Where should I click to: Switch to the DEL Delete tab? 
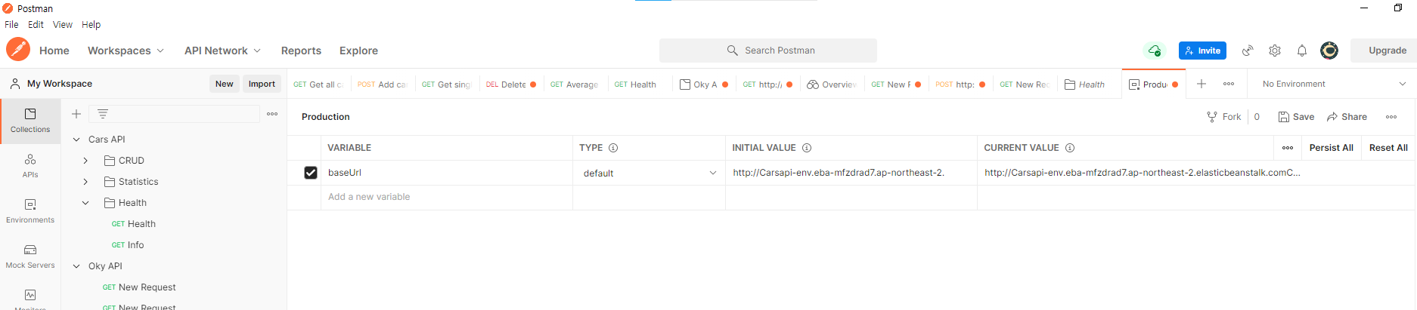coord(510,84)
